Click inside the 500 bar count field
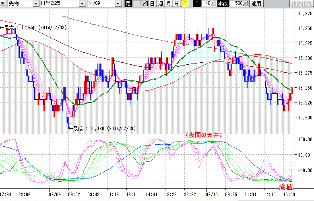 point(238,4)
